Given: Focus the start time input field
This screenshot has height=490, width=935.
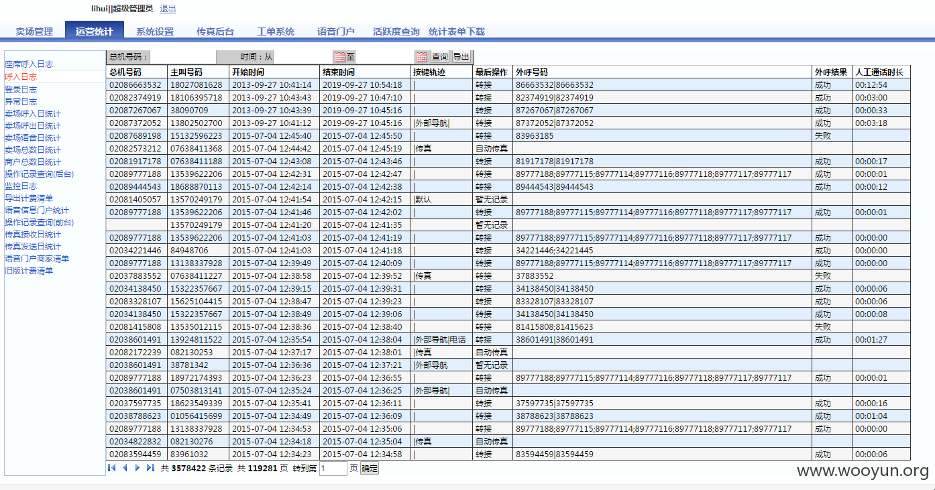Looking at the screenshot, I should 303,57.
